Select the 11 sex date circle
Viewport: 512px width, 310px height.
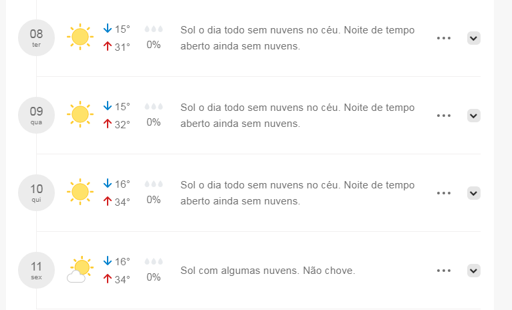[36, 270]
